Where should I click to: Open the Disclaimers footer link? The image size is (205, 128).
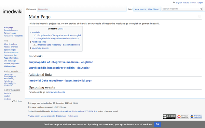click(x=61, y=116)
